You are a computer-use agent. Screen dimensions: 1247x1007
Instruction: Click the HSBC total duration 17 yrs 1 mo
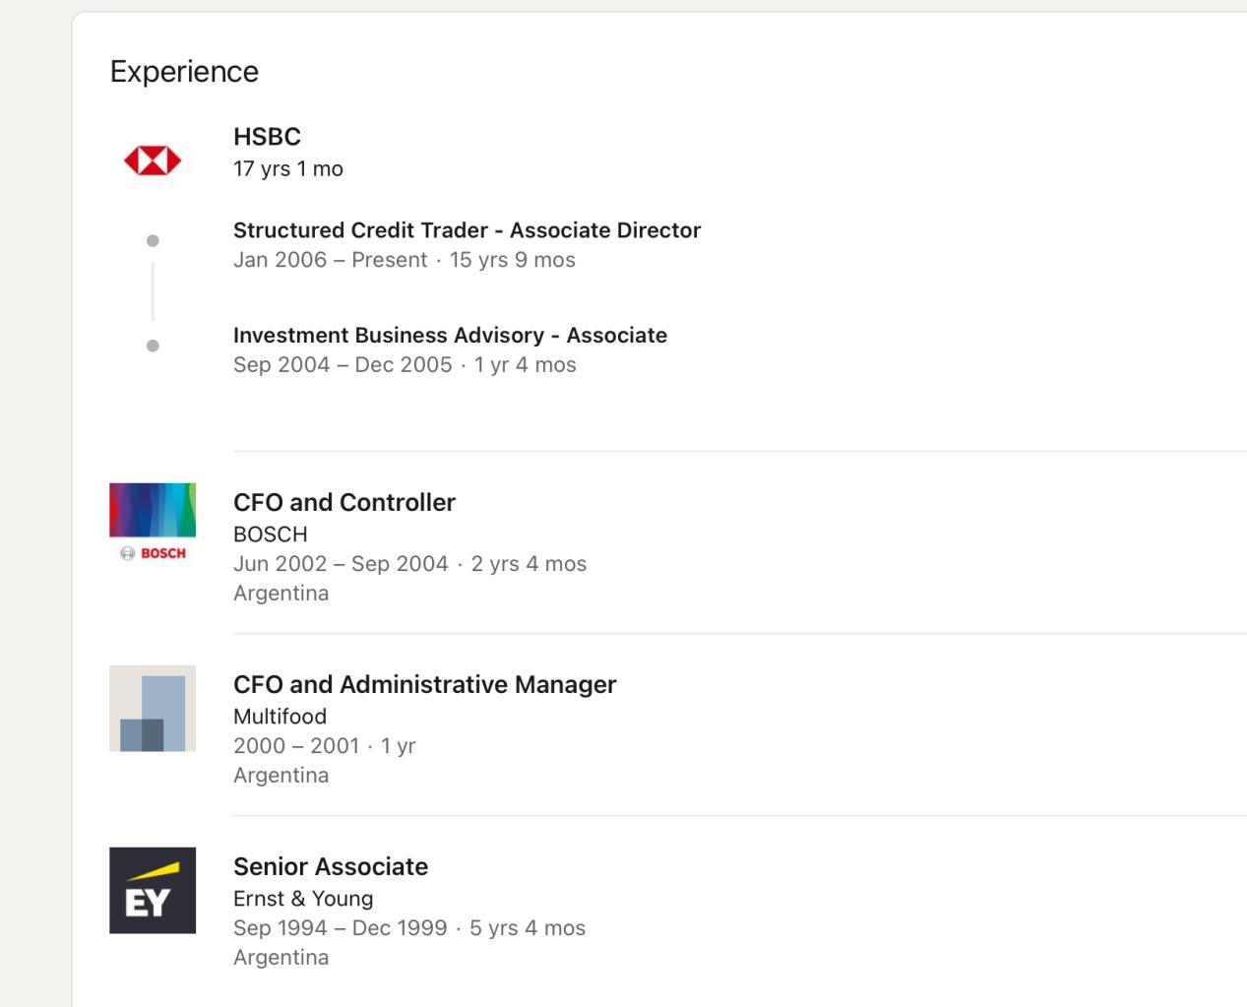click(287, 169)
